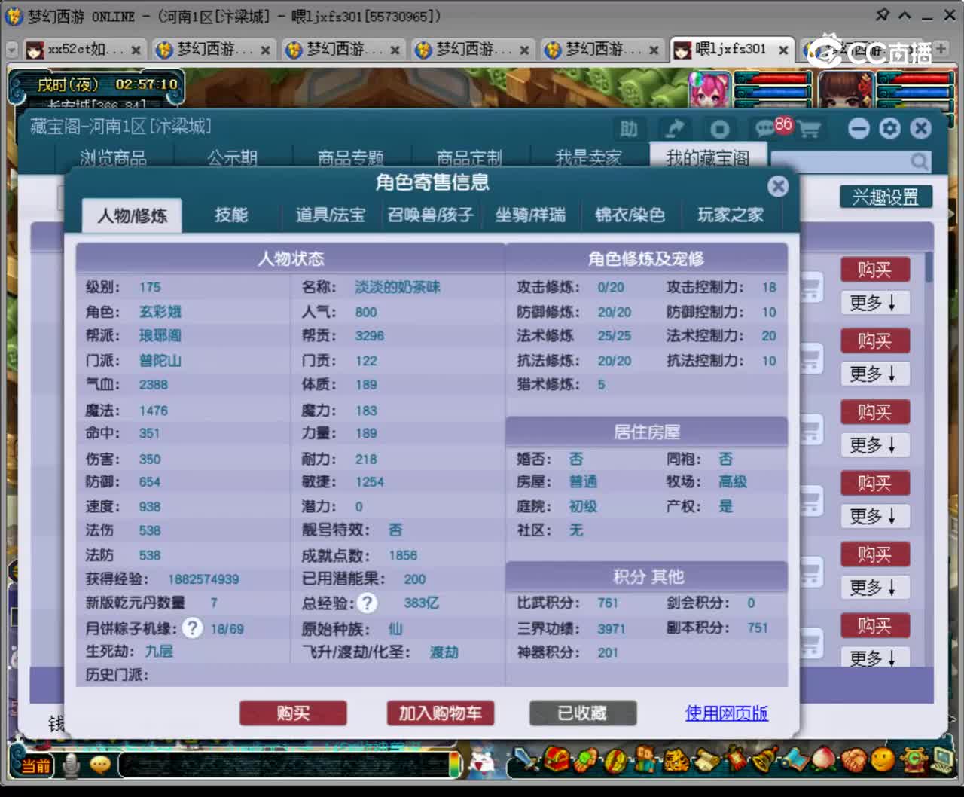The width and height of the screenshot is (964, 797).
Task: Click the red 购买 button in the dialog footer
Action: click(293, 713)
